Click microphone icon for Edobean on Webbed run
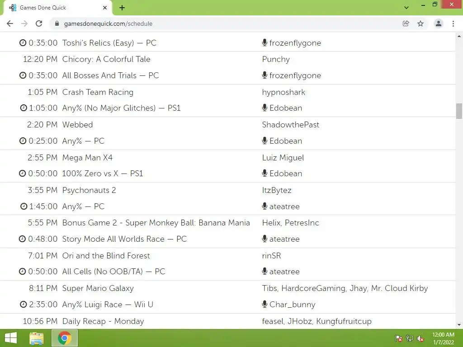The height and width of the screenshot is (347, 463). (265, 141)
